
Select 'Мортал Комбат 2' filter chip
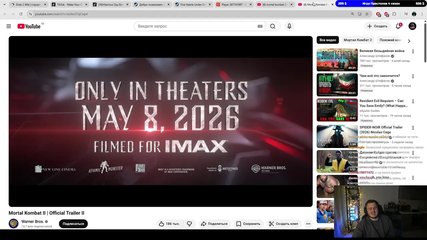(x=358, y=40)
